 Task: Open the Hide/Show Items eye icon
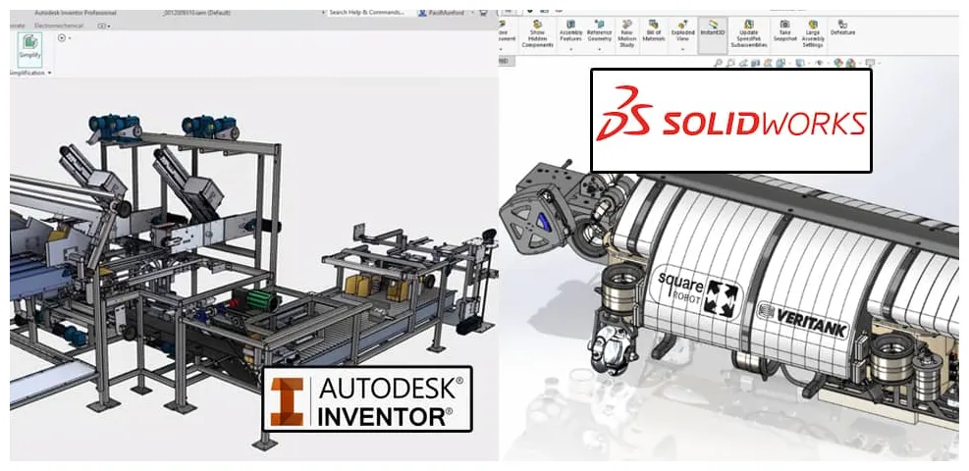(x=820, y=63)
